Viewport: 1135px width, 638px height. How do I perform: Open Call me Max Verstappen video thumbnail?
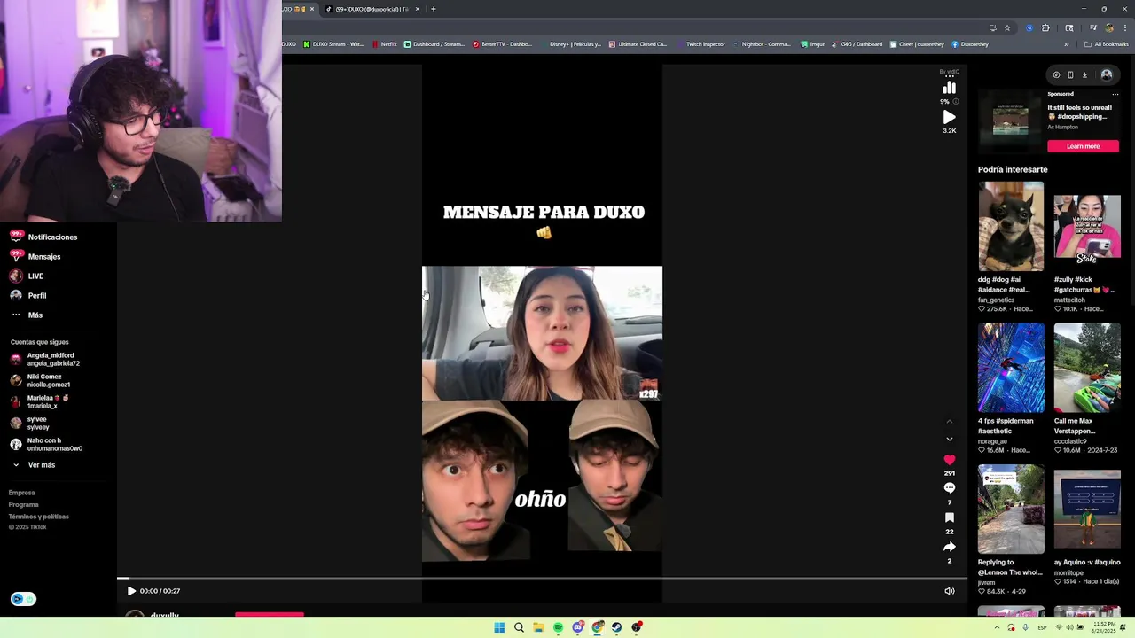click(x=1087, y=368)
